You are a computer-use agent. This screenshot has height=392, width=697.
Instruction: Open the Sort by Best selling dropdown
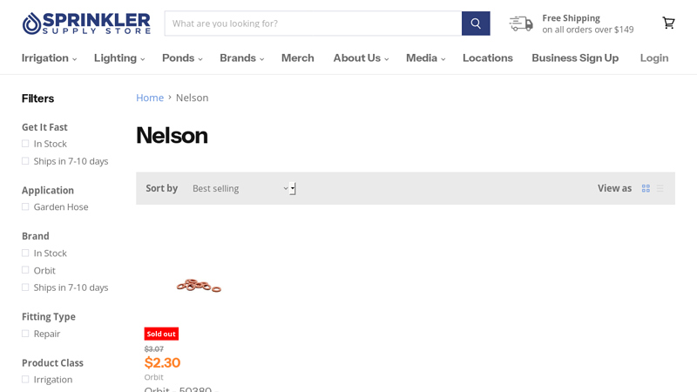[240, 188]
